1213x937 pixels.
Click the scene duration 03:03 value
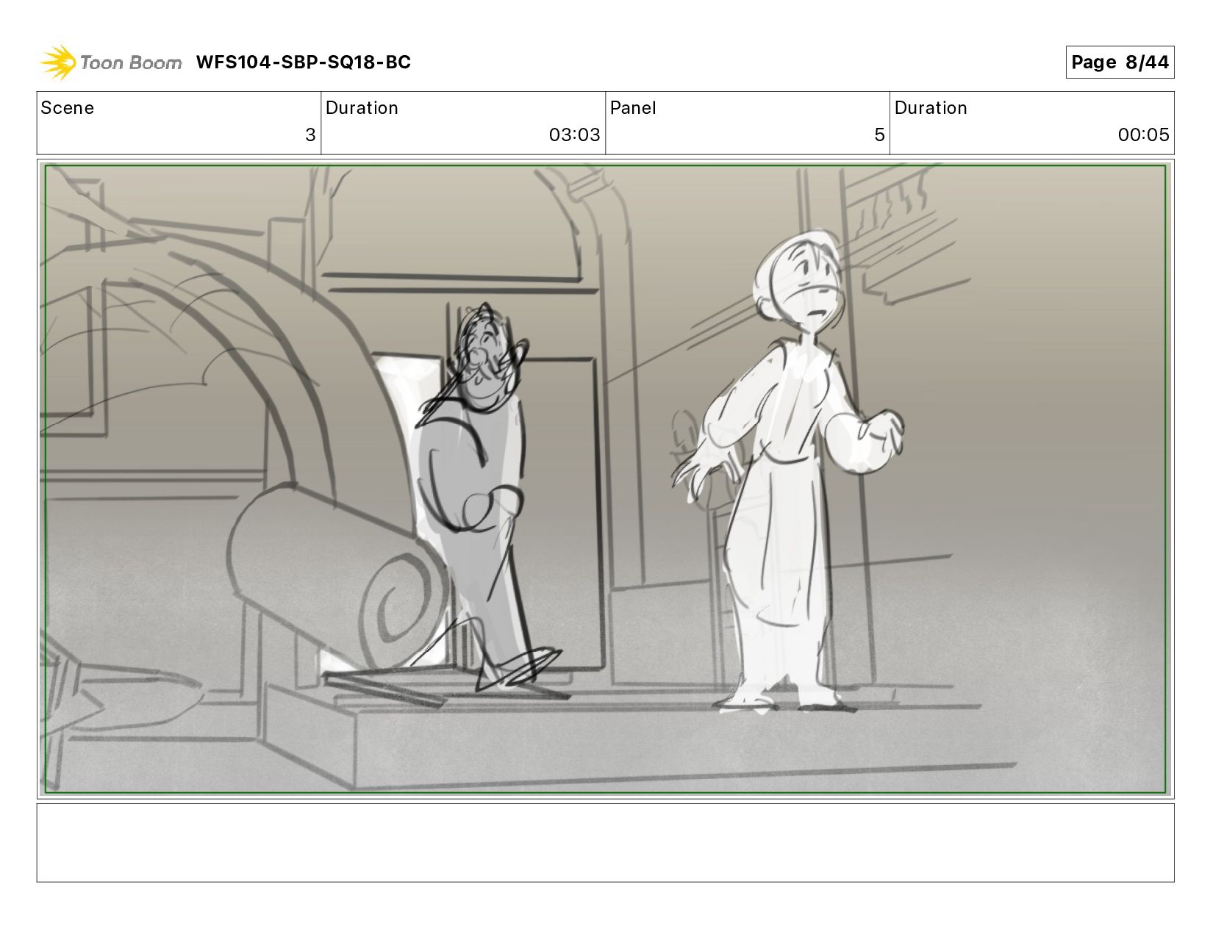(x=574, y=135)
